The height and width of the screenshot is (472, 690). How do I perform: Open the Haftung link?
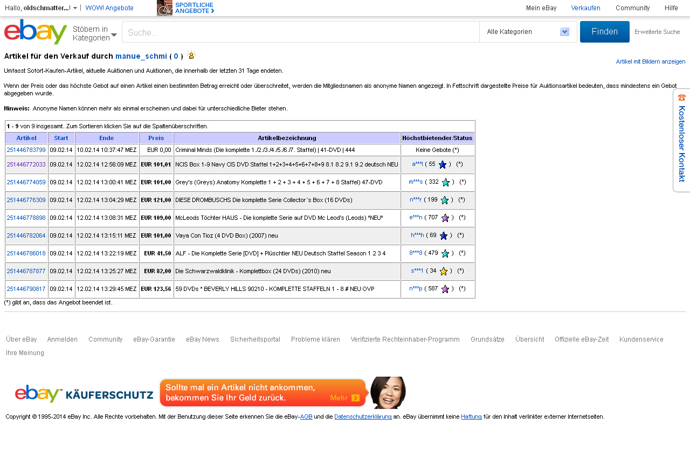click(471, 417)
